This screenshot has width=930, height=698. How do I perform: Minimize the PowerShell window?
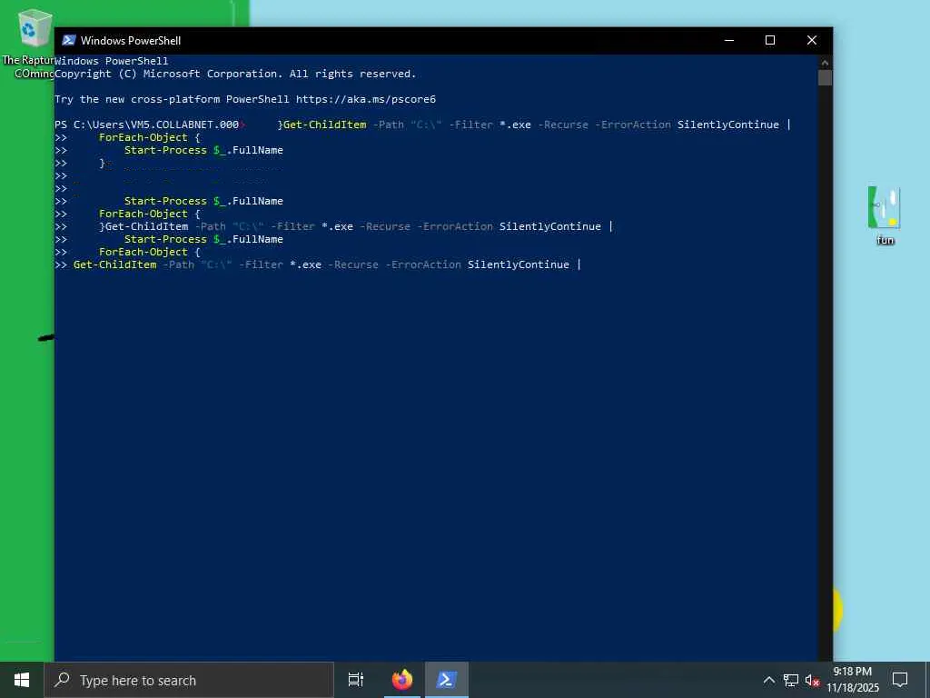tap(729, 40)
